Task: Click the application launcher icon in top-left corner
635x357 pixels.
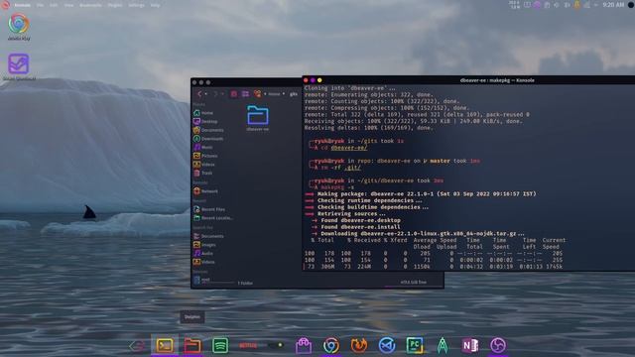Action: (x=5, y=5)
